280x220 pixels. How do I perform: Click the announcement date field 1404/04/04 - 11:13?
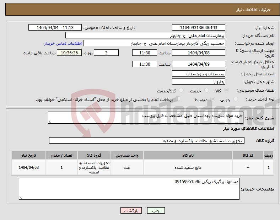coord(55,27)
